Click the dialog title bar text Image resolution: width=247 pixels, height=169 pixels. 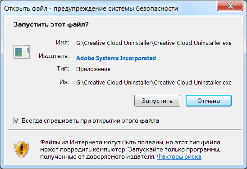pyautogui.click(x=91, y=9)
